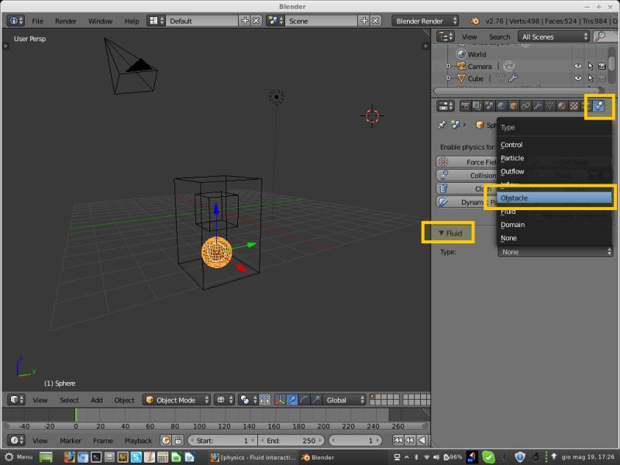Toggle Cube selectability arrow in outliner
The image size is (620, 465).
pos(591,78)
